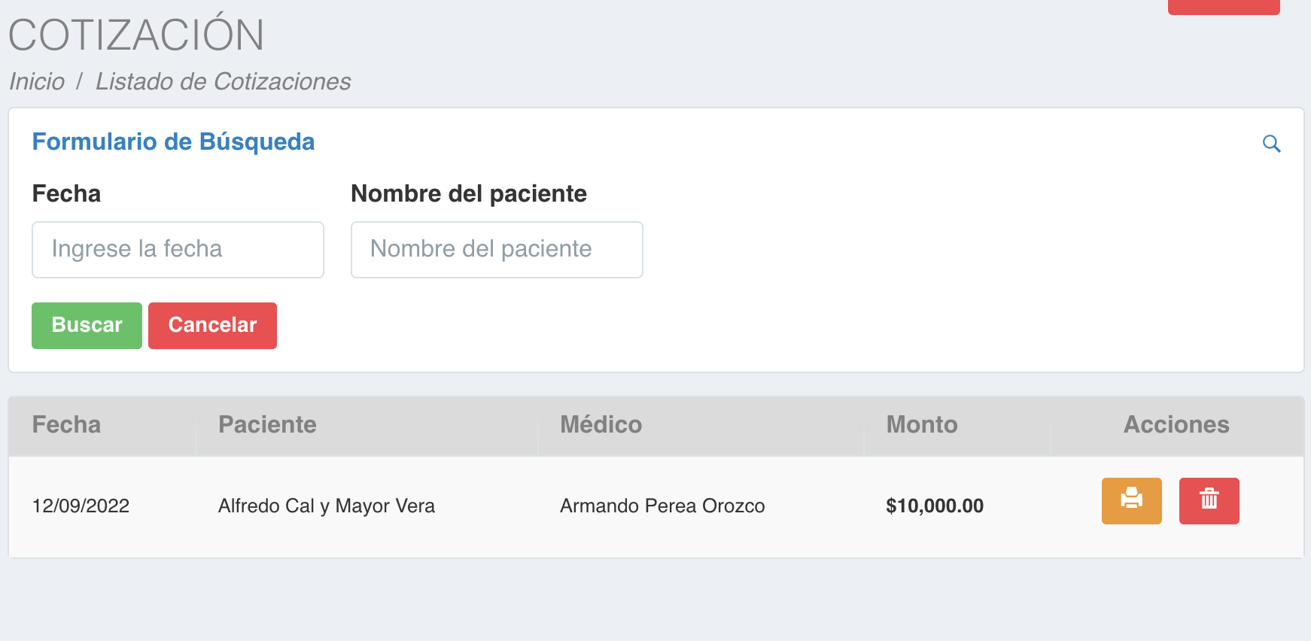Sort by the Fecha column header
1311x641 pixels.
66,424
